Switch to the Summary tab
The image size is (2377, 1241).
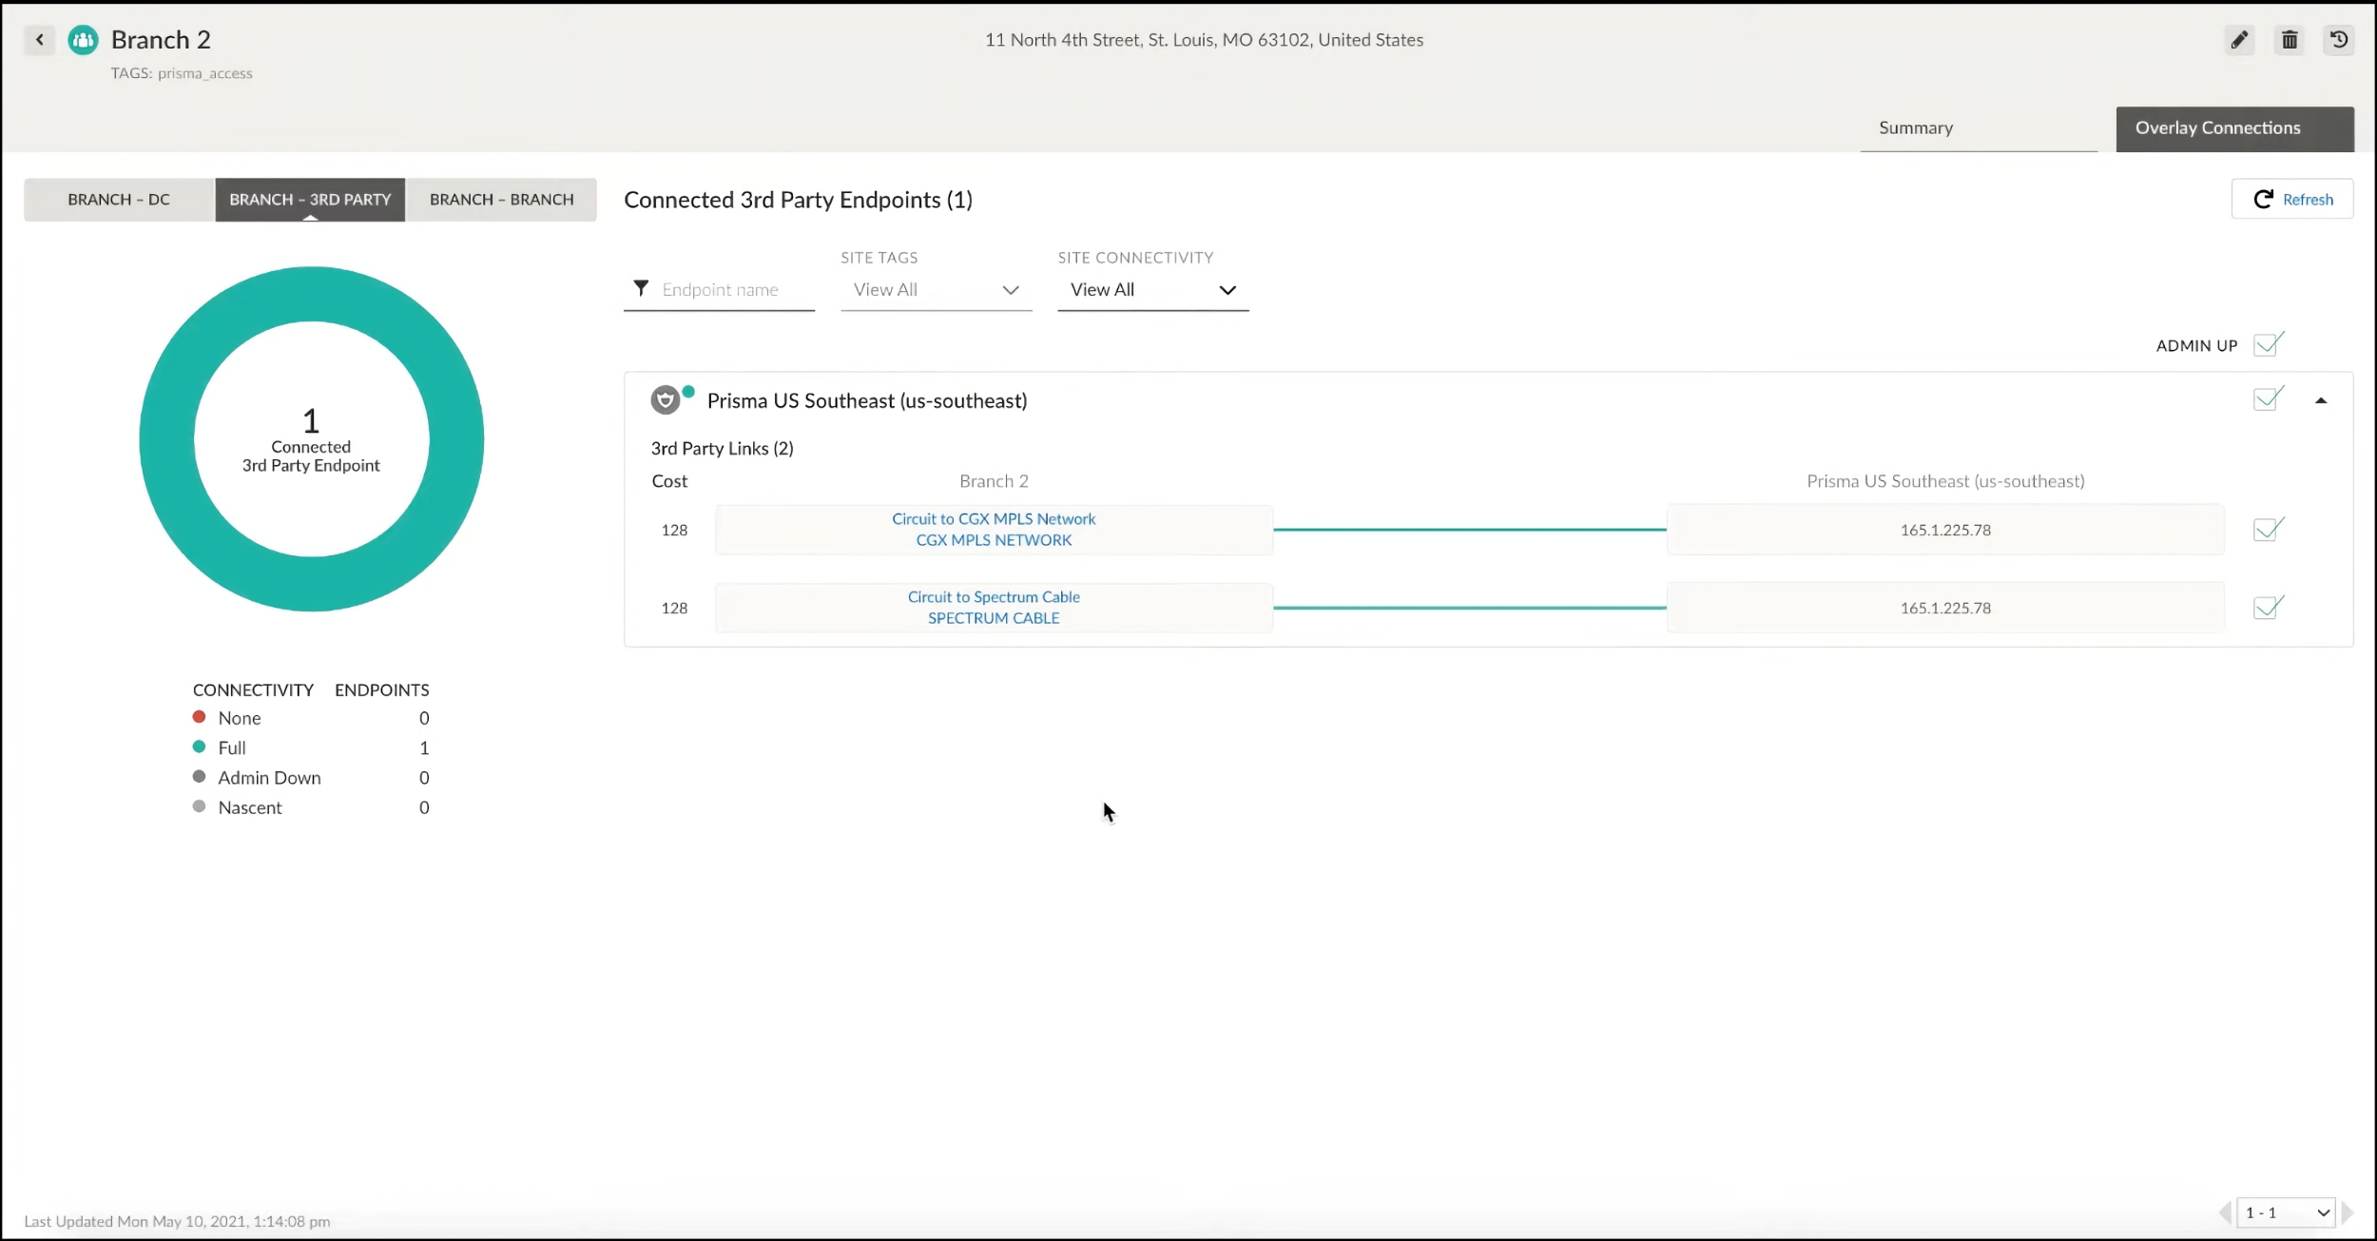1979,128
